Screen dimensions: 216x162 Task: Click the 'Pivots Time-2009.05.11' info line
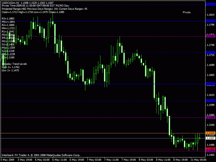(x=35, y=6)
